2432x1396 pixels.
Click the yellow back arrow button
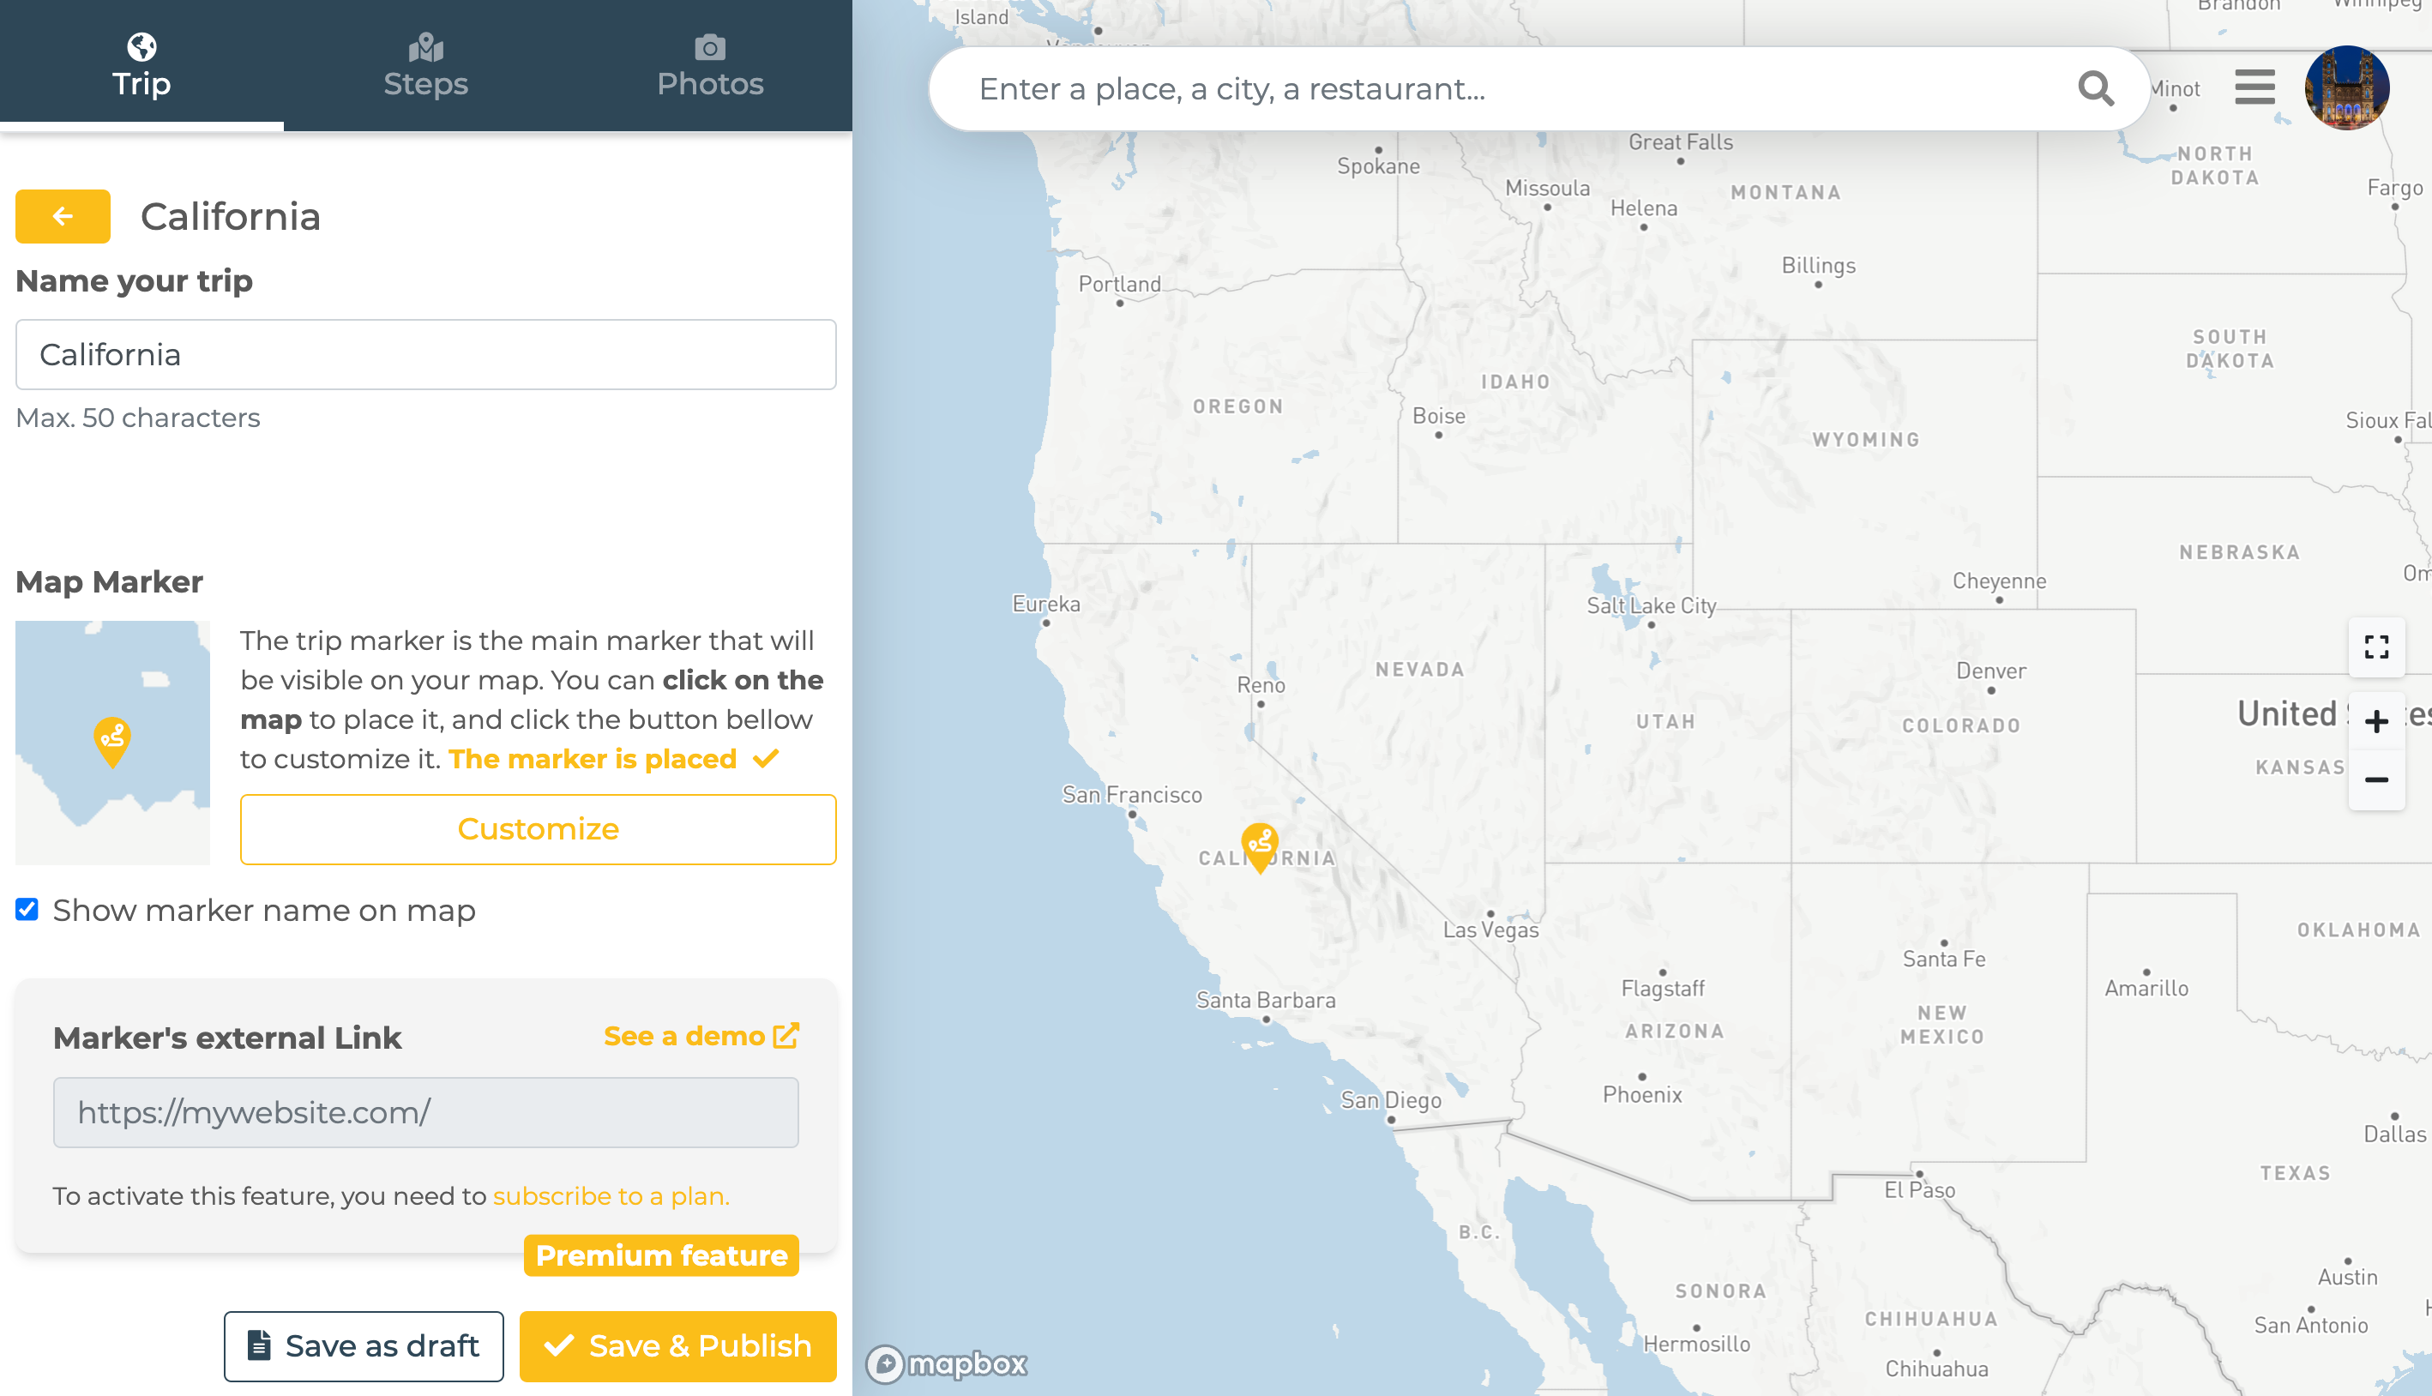pyautogui.click(x=63, y=217)
